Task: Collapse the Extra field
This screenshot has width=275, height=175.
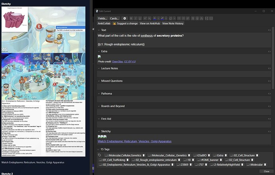Action: [x=99, y=52]
